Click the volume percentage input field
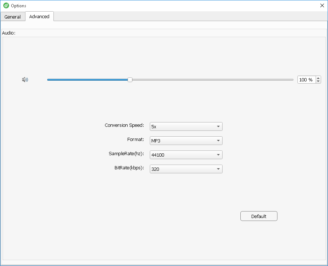The height and width of the screenshot is (266, 328). click(307, 80)
